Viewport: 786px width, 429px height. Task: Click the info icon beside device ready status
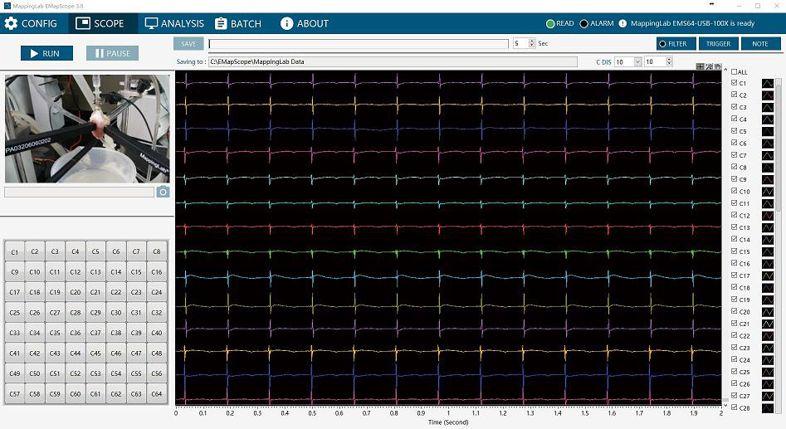tap(622, 23)
